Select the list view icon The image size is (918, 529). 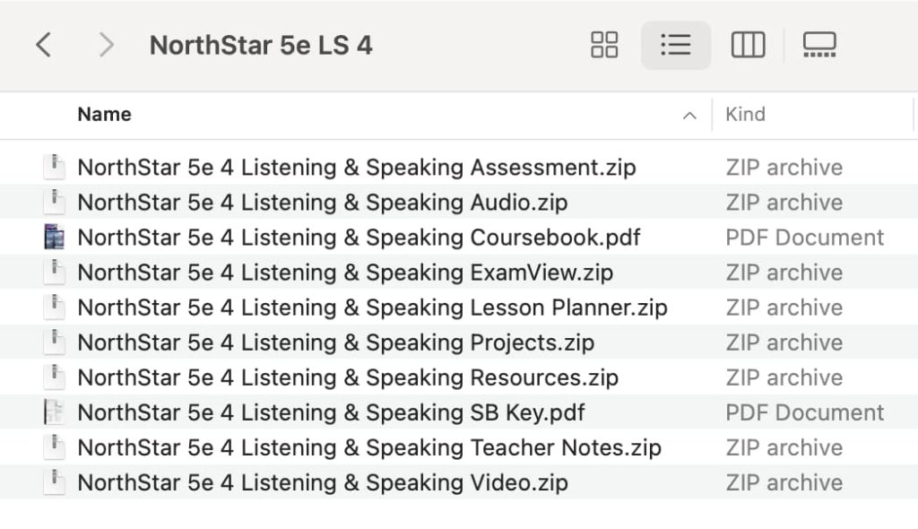(675, 44)
